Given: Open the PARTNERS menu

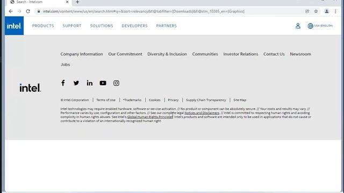Looking at the screenshot, I should [x=166, y=26].
